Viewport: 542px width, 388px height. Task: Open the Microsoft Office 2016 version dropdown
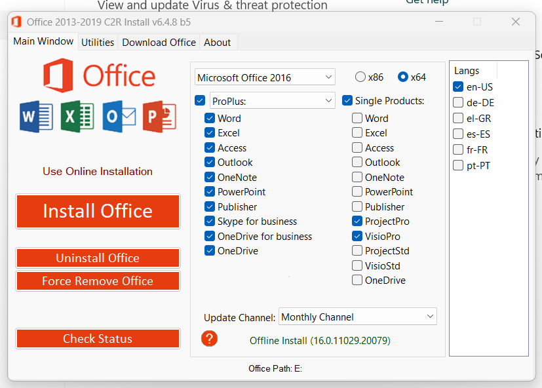click(x=265, y=77)
